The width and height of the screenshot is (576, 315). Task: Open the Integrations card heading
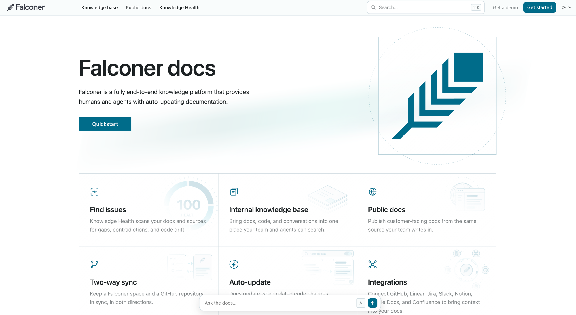coord(387,282)
